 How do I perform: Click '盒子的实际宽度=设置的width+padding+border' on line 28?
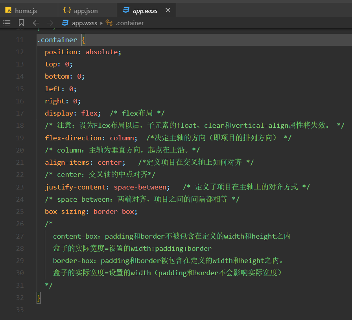(x=132, y=248)
